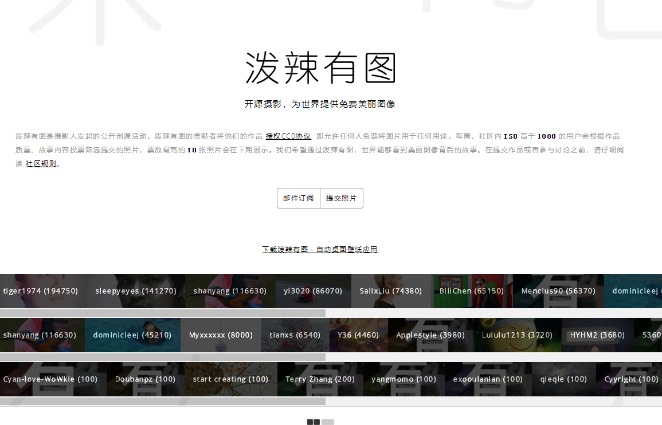Viewport: 662px width, 425px height.
Task: Open the Cyyright (100) tile
Action: (629, 379)
